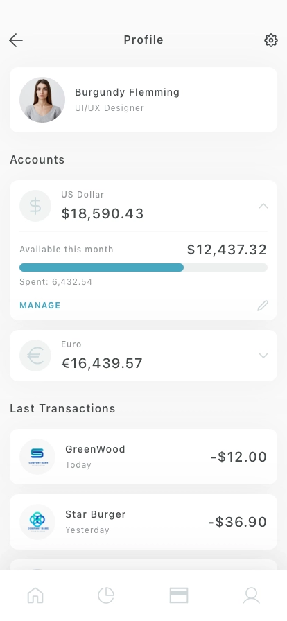Tap the monthly spending progress bar
The width and height of the screenshot is (287, 621).
(143, 268)
